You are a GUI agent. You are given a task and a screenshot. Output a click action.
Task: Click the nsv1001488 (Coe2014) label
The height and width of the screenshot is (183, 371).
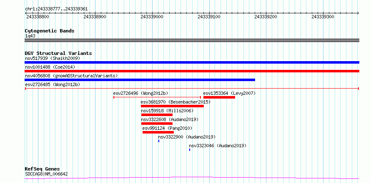pyautogui.click(x=50, y=67)
